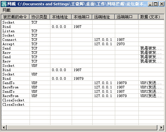Sort by the 协议类型 column header

pyautogui.click(x=40, y=17)
